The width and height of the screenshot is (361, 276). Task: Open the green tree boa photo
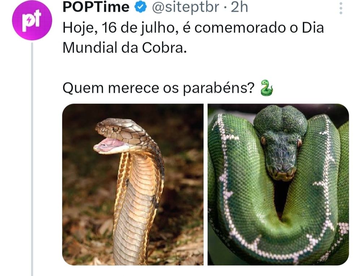coord(278,184)
